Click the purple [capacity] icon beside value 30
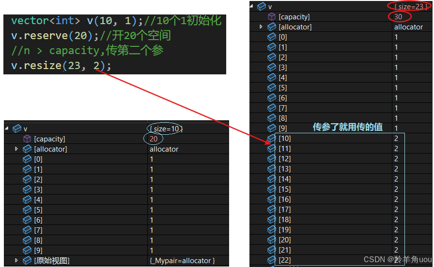 click(272, 16)
